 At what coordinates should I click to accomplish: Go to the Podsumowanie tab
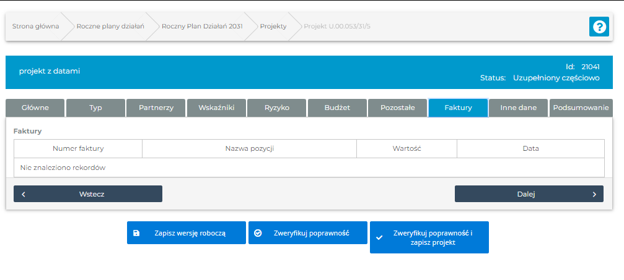(x=581, y=108)
